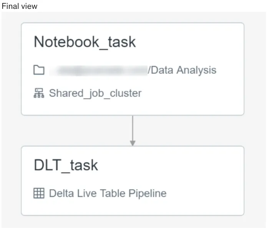The image size is (267, 229).
Task: Click the cluster icon beside Shared_job_cluster
Action: pyautogui.click(x=39, y=93)
